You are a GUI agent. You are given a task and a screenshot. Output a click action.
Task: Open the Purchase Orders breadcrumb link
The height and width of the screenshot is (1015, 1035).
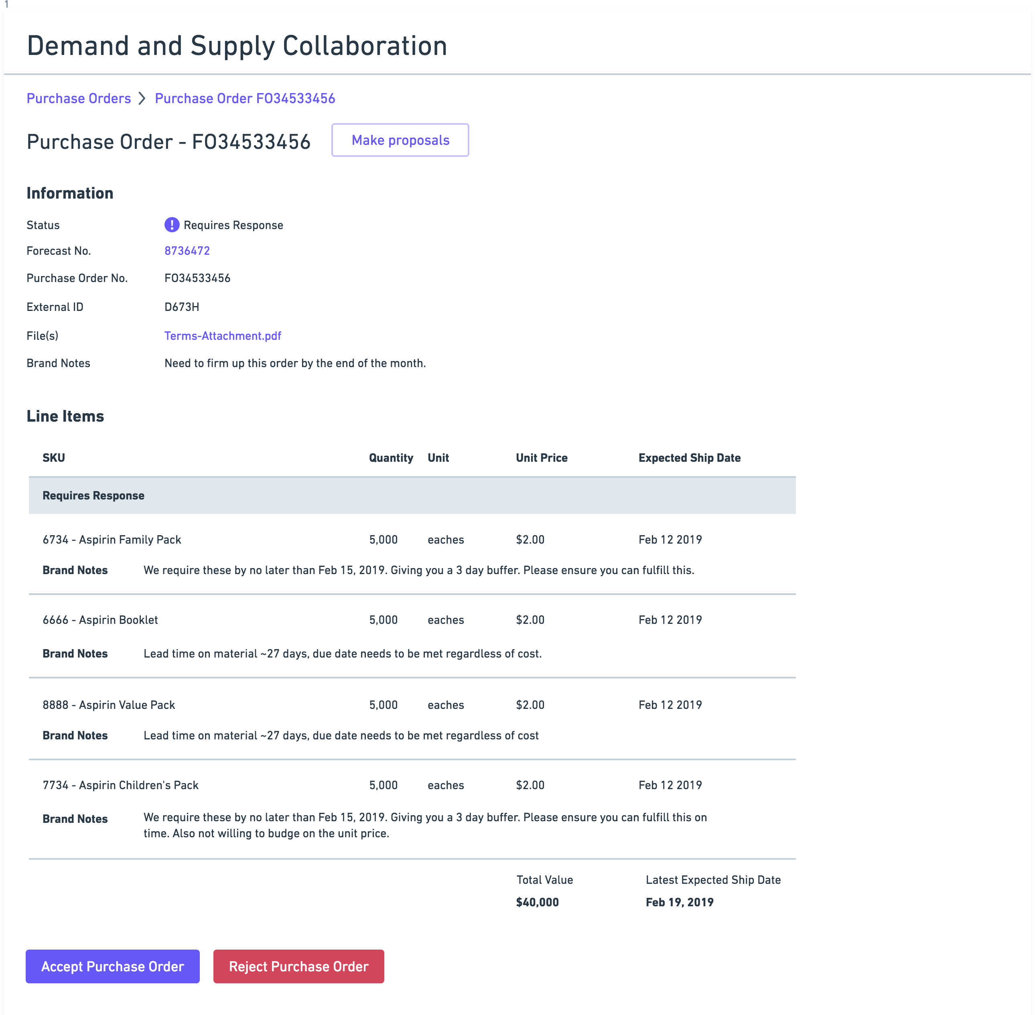[x=79, y=99]
